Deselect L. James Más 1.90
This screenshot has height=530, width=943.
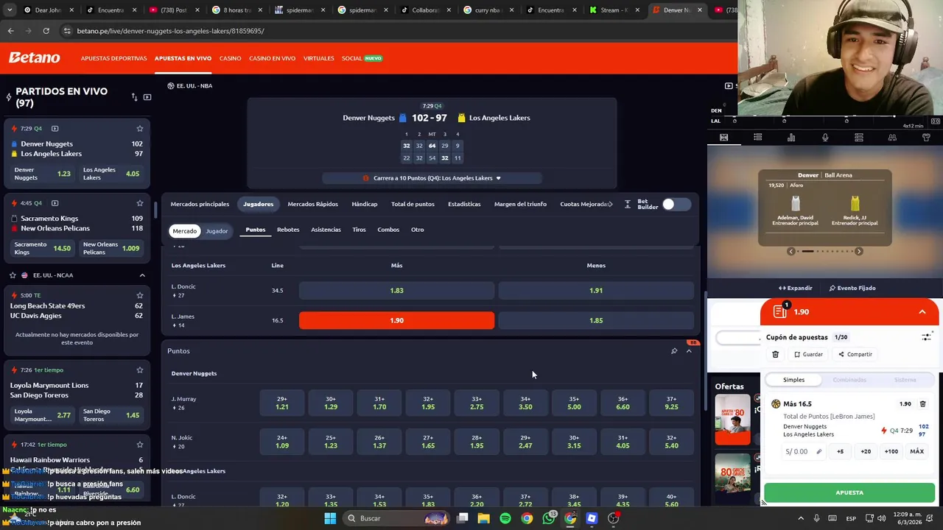396,320
